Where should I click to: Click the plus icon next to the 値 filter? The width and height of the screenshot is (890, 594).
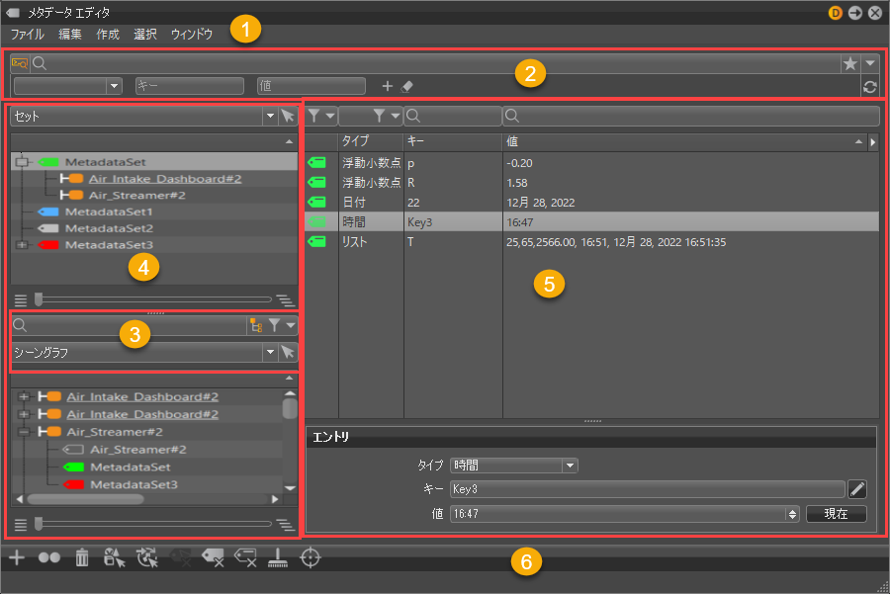click(387, 86)
